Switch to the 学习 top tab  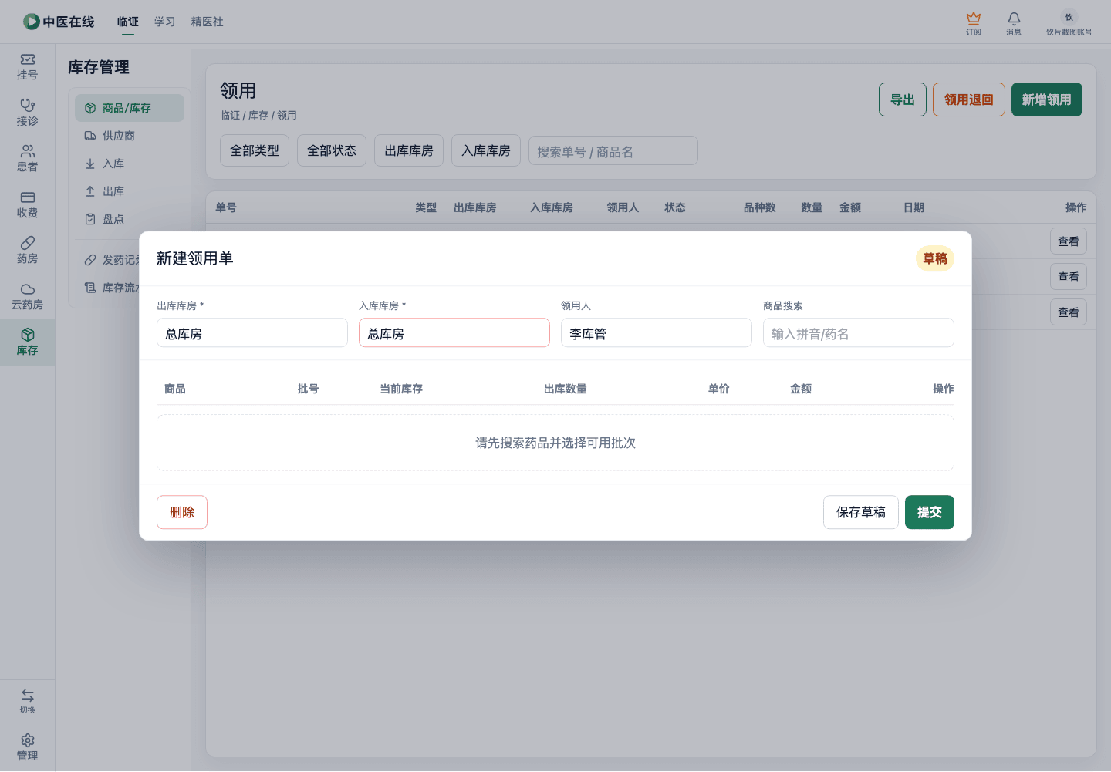pos(165,22)
